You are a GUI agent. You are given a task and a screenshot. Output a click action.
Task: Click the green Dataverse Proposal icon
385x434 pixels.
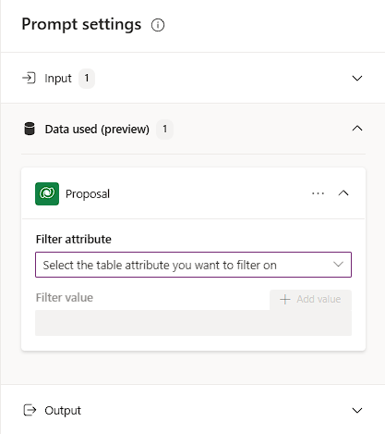[47, 193]
